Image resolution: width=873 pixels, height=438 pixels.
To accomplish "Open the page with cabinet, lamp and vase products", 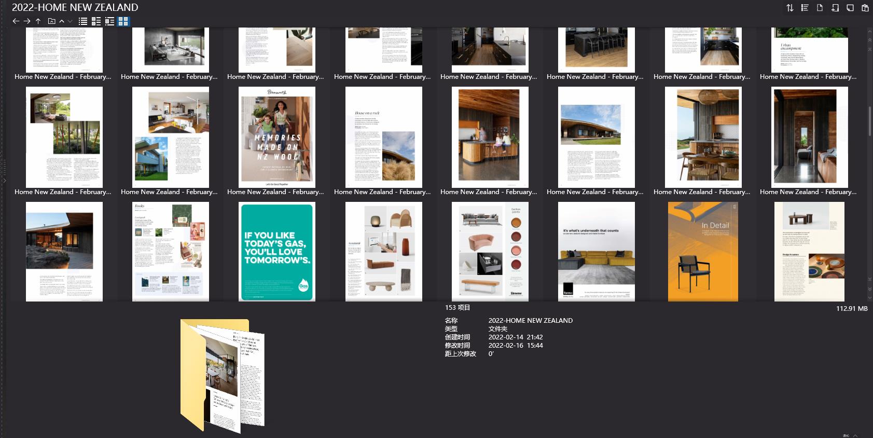I will pos(384,252).
